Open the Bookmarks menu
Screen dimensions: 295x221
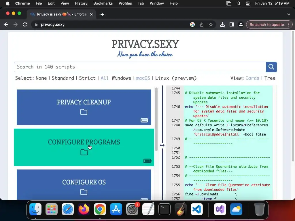coord(103,3)
